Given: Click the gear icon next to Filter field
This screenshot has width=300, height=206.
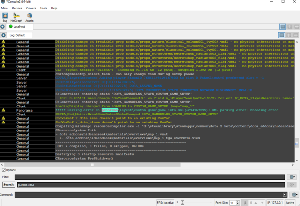Looking at the screenshot, I should point(292,177).
